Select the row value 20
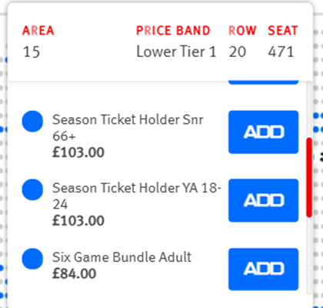323x308 pixels. (238, 52)
